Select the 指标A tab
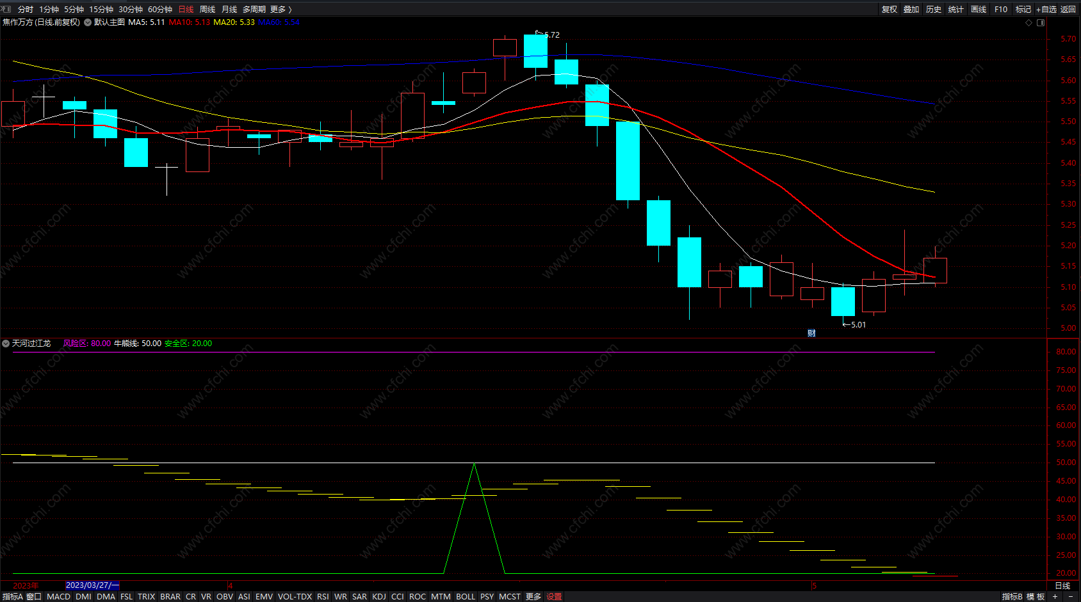The height and width of the screenshot is (602, 1081). tap(12, 596)
